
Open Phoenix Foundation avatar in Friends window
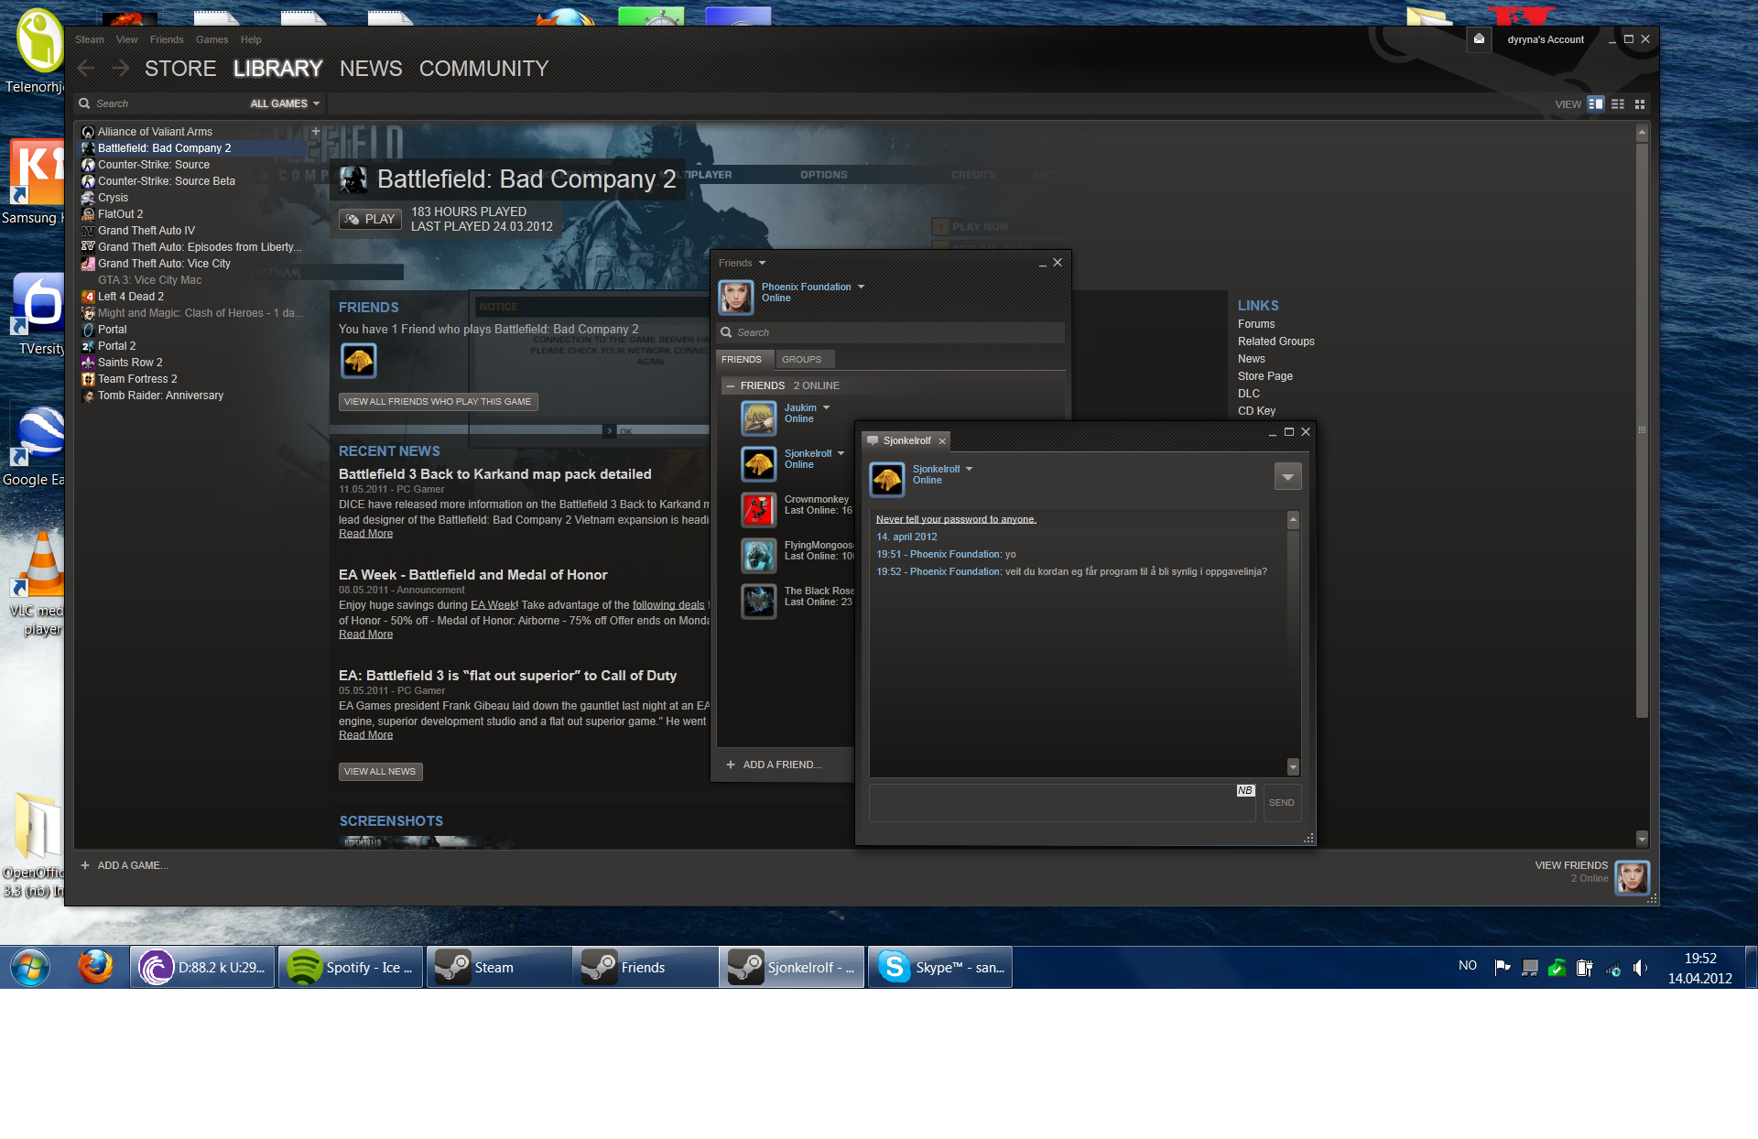(735, 297)
